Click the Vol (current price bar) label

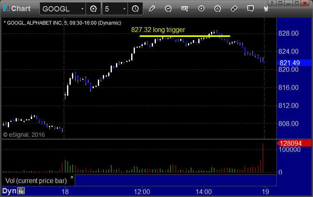tap(36, 181)
